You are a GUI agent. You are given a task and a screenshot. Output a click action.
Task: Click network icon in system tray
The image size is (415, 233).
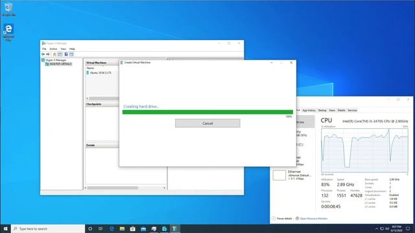(382, 228)
